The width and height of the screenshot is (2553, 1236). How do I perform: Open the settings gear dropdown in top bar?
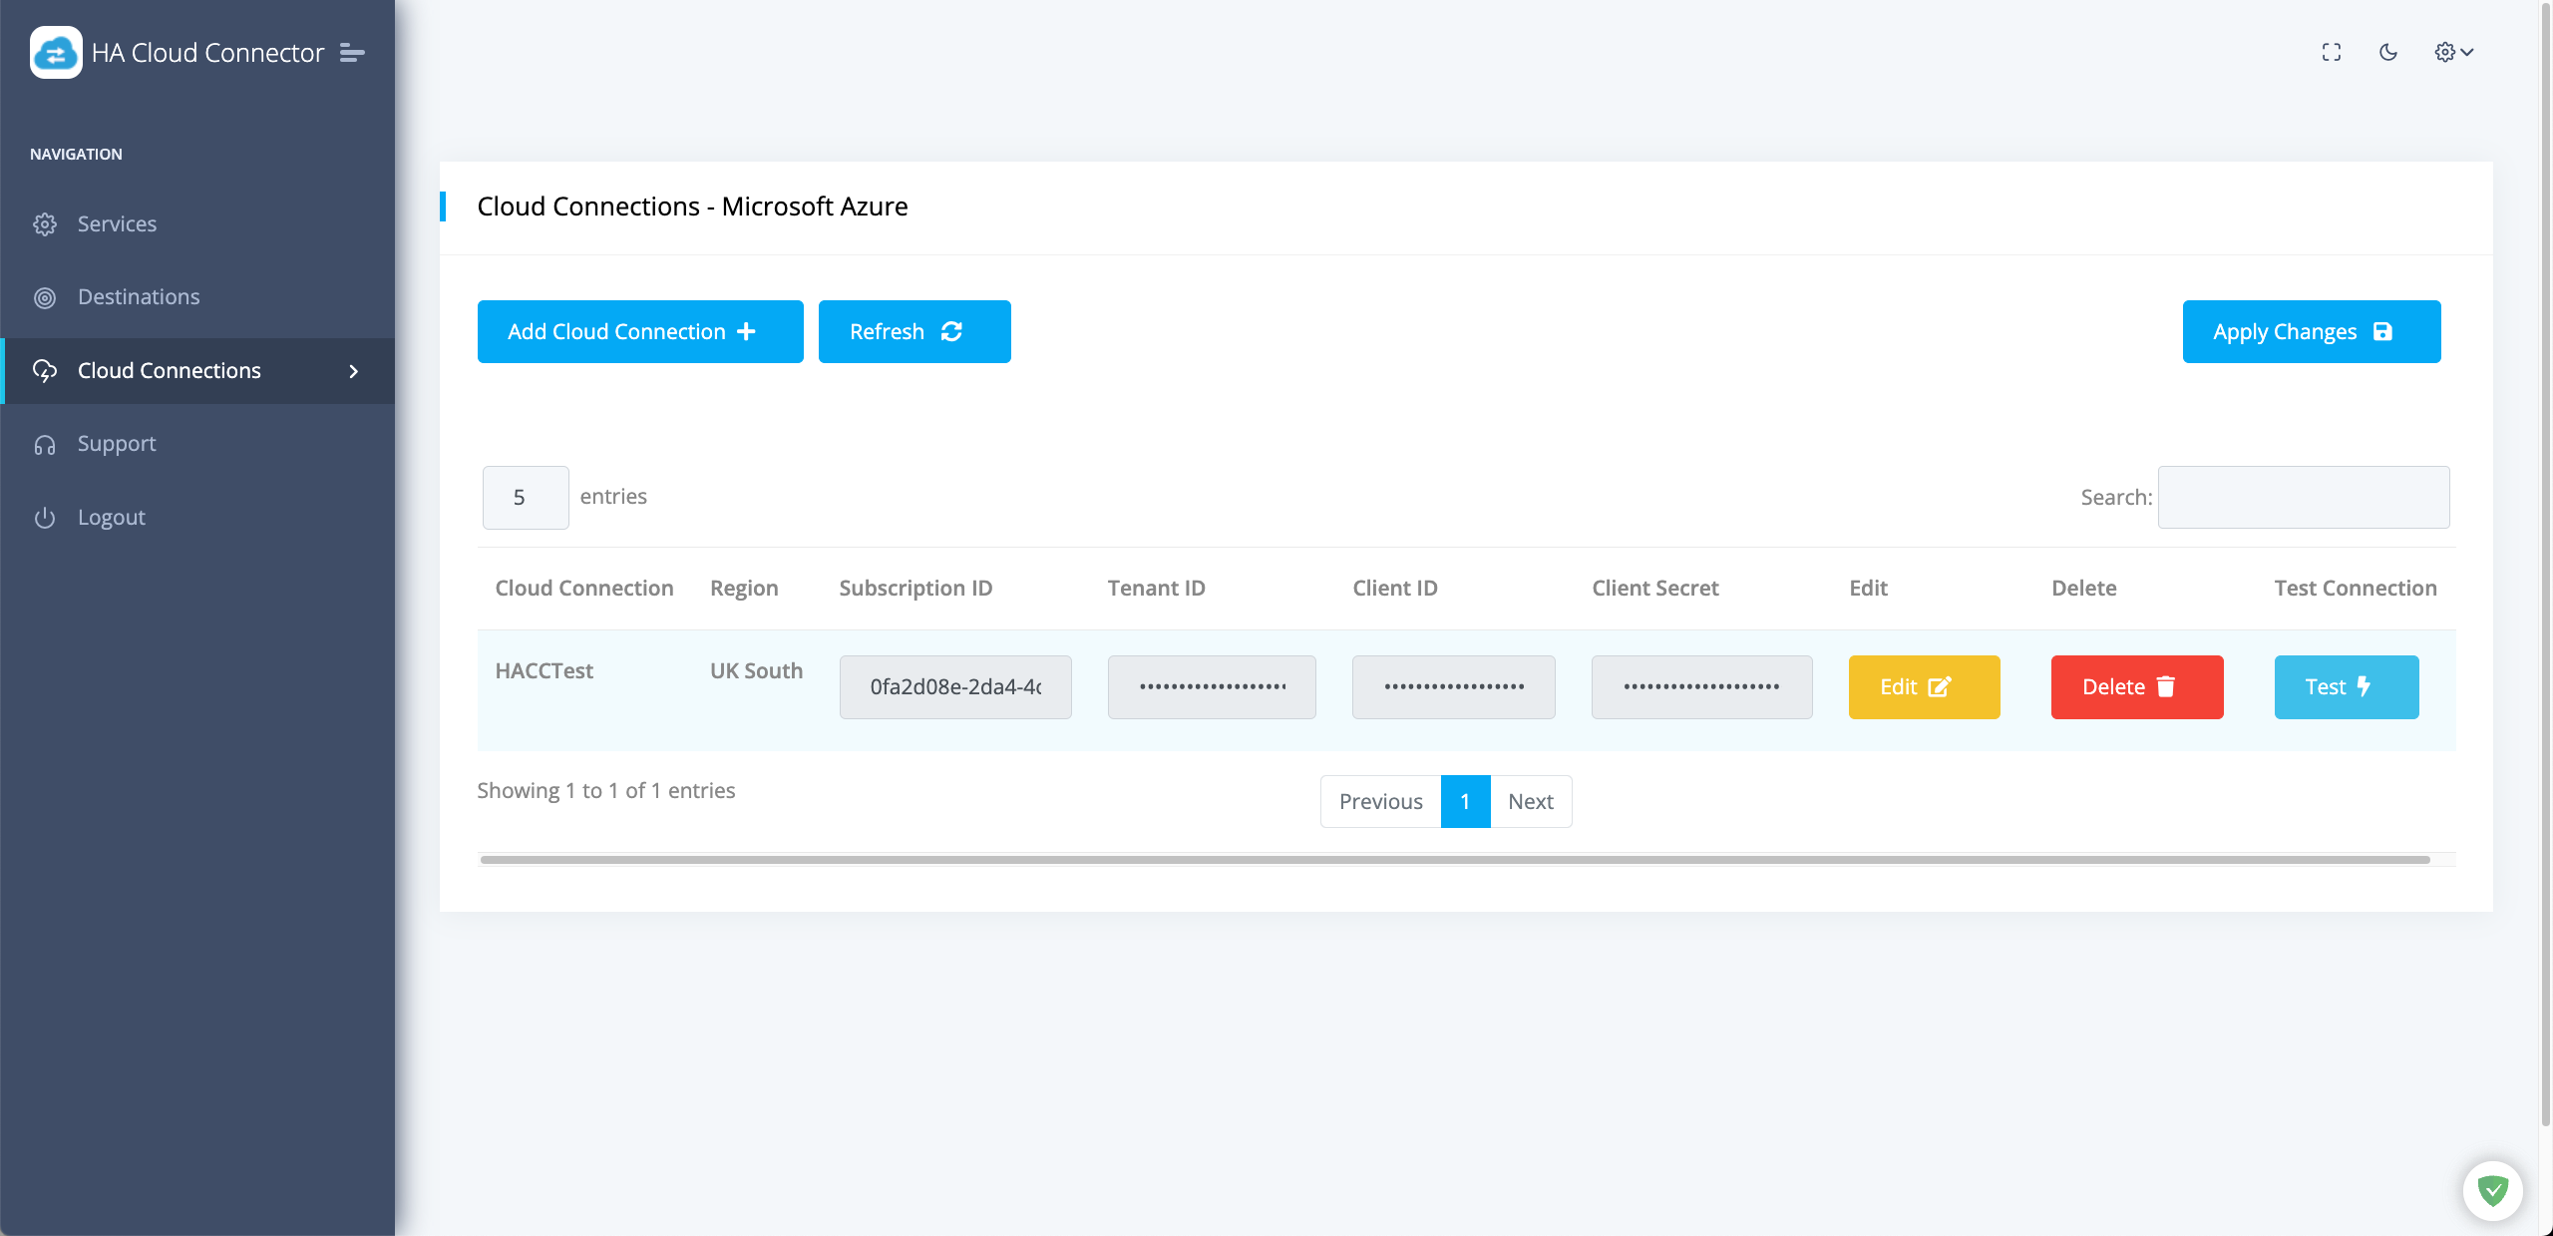tap(2454, 52)
